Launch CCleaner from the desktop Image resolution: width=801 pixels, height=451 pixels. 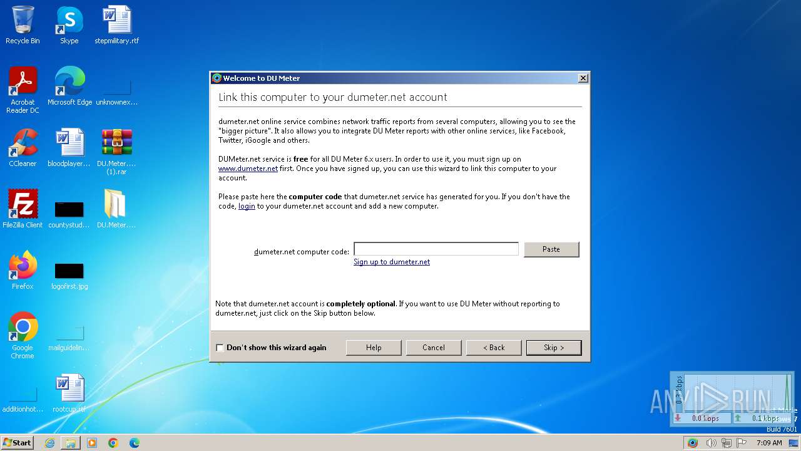23,148
